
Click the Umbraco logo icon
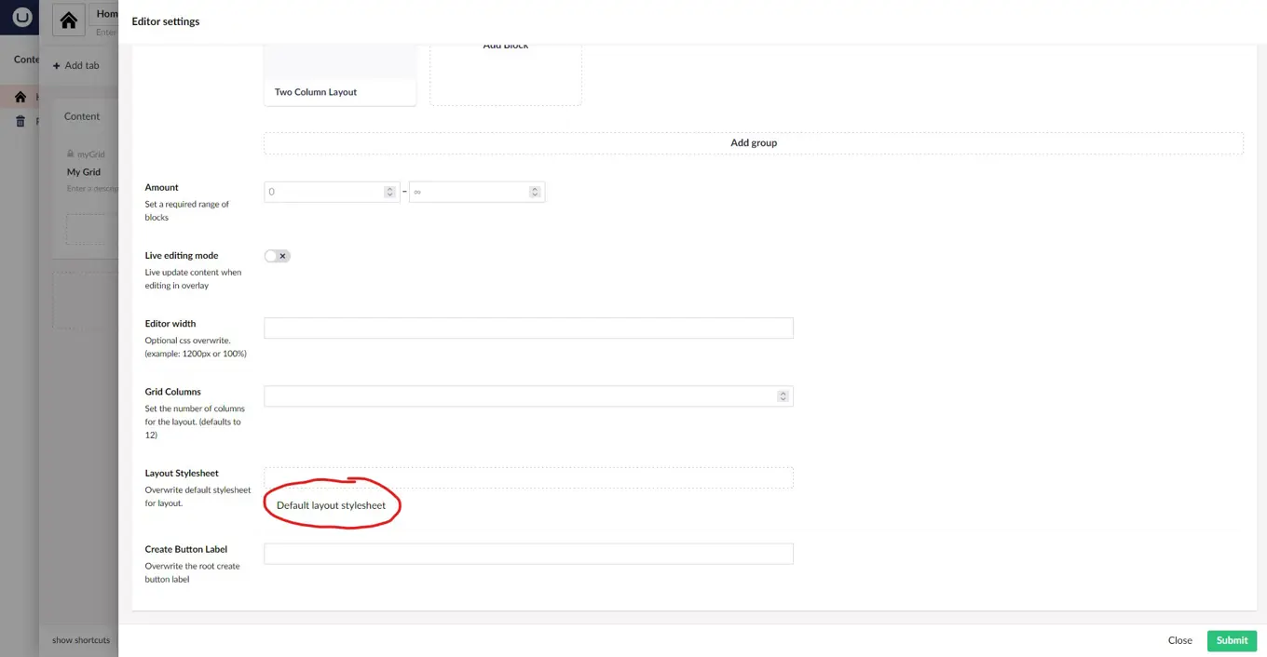tap(20, 17)
